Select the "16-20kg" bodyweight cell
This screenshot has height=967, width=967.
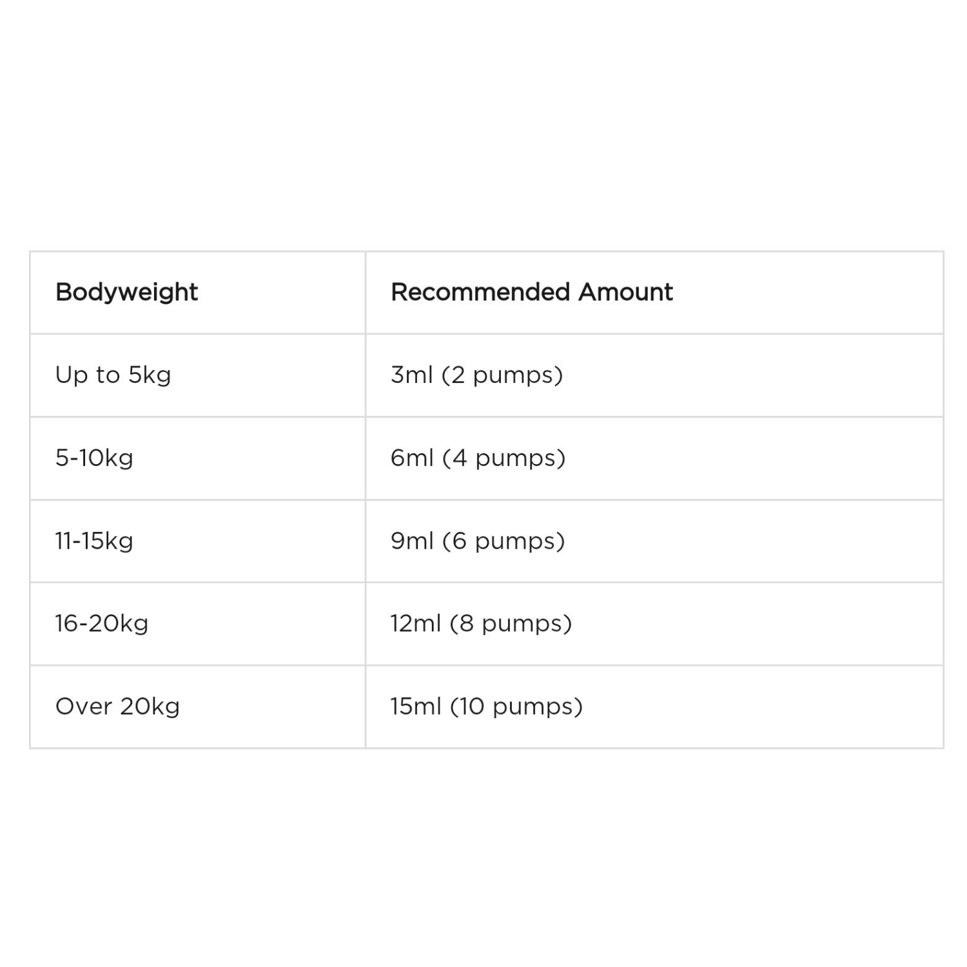(x=102, y=623)
